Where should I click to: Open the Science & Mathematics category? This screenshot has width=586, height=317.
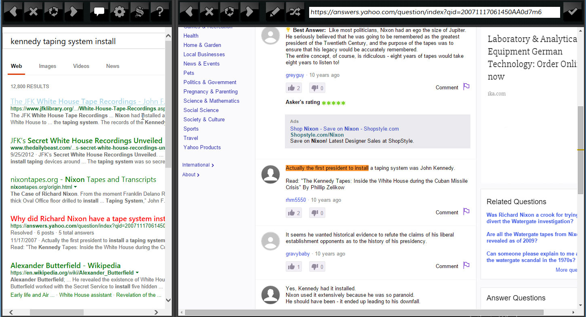(211, 101)
